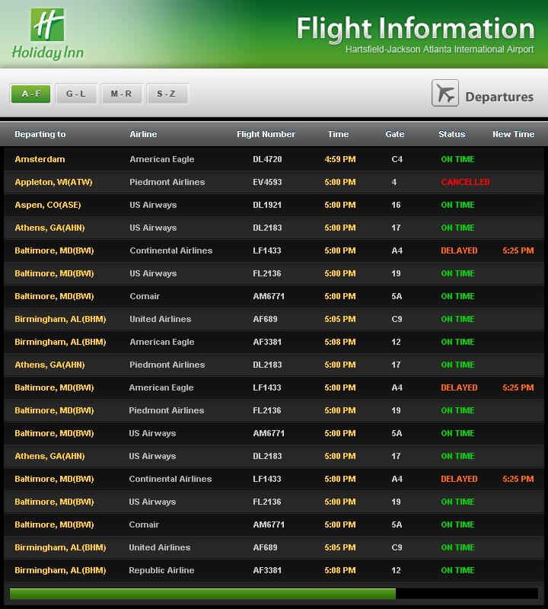Click gate 16 for Aspen flight
The height and width of the screenshot is (609, 548).
click(x=396, y=205)
